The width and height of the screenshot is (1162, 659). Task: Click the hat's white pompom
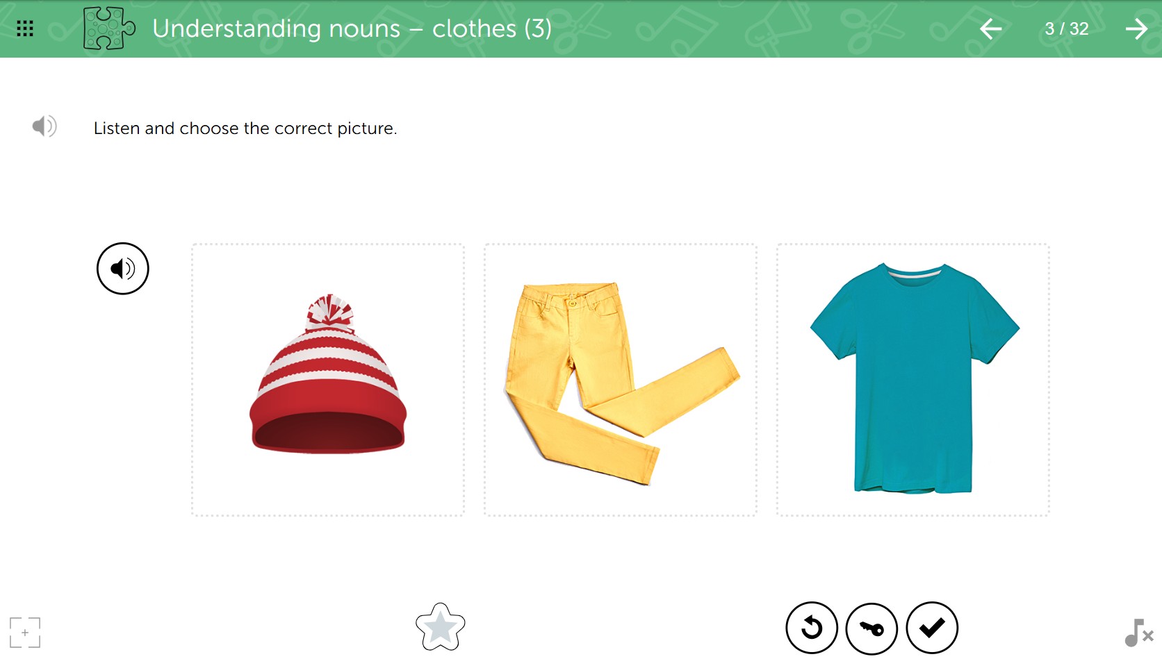tap(330, 311)
